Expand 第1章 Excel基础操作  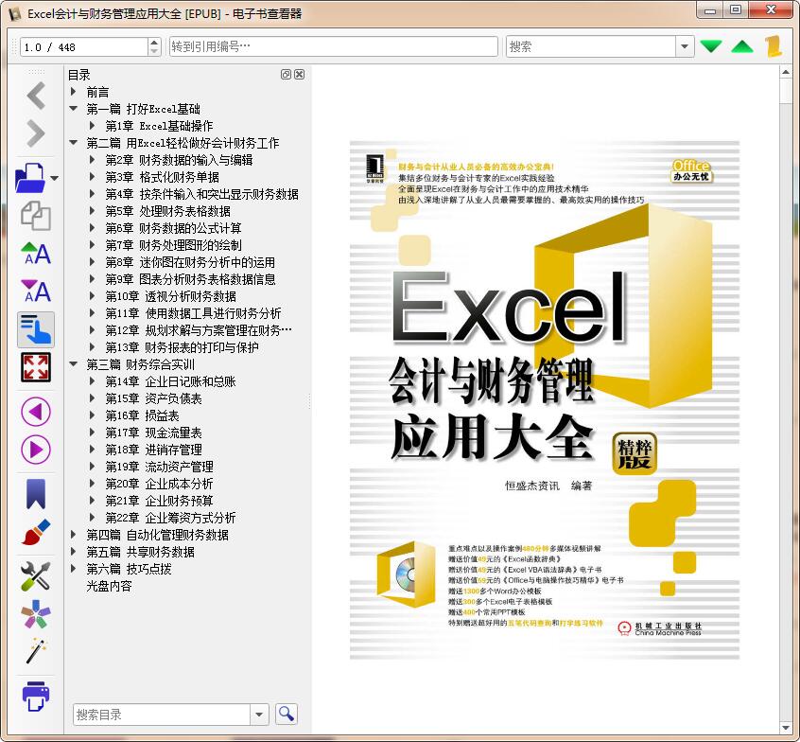(93, 125)
